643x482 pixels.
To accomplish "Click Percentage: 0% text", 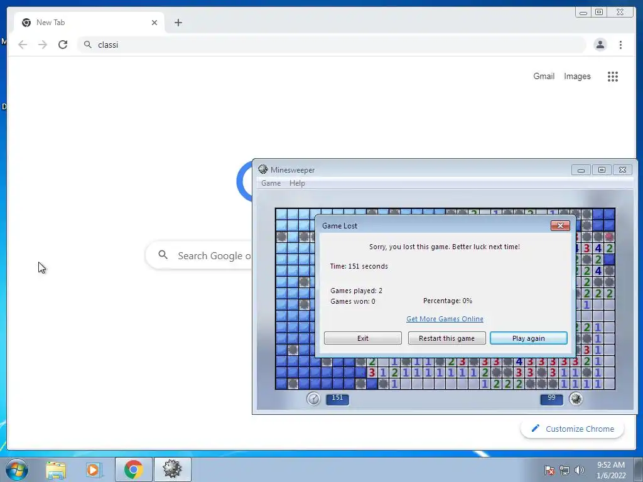I will [x=447, y=301].
